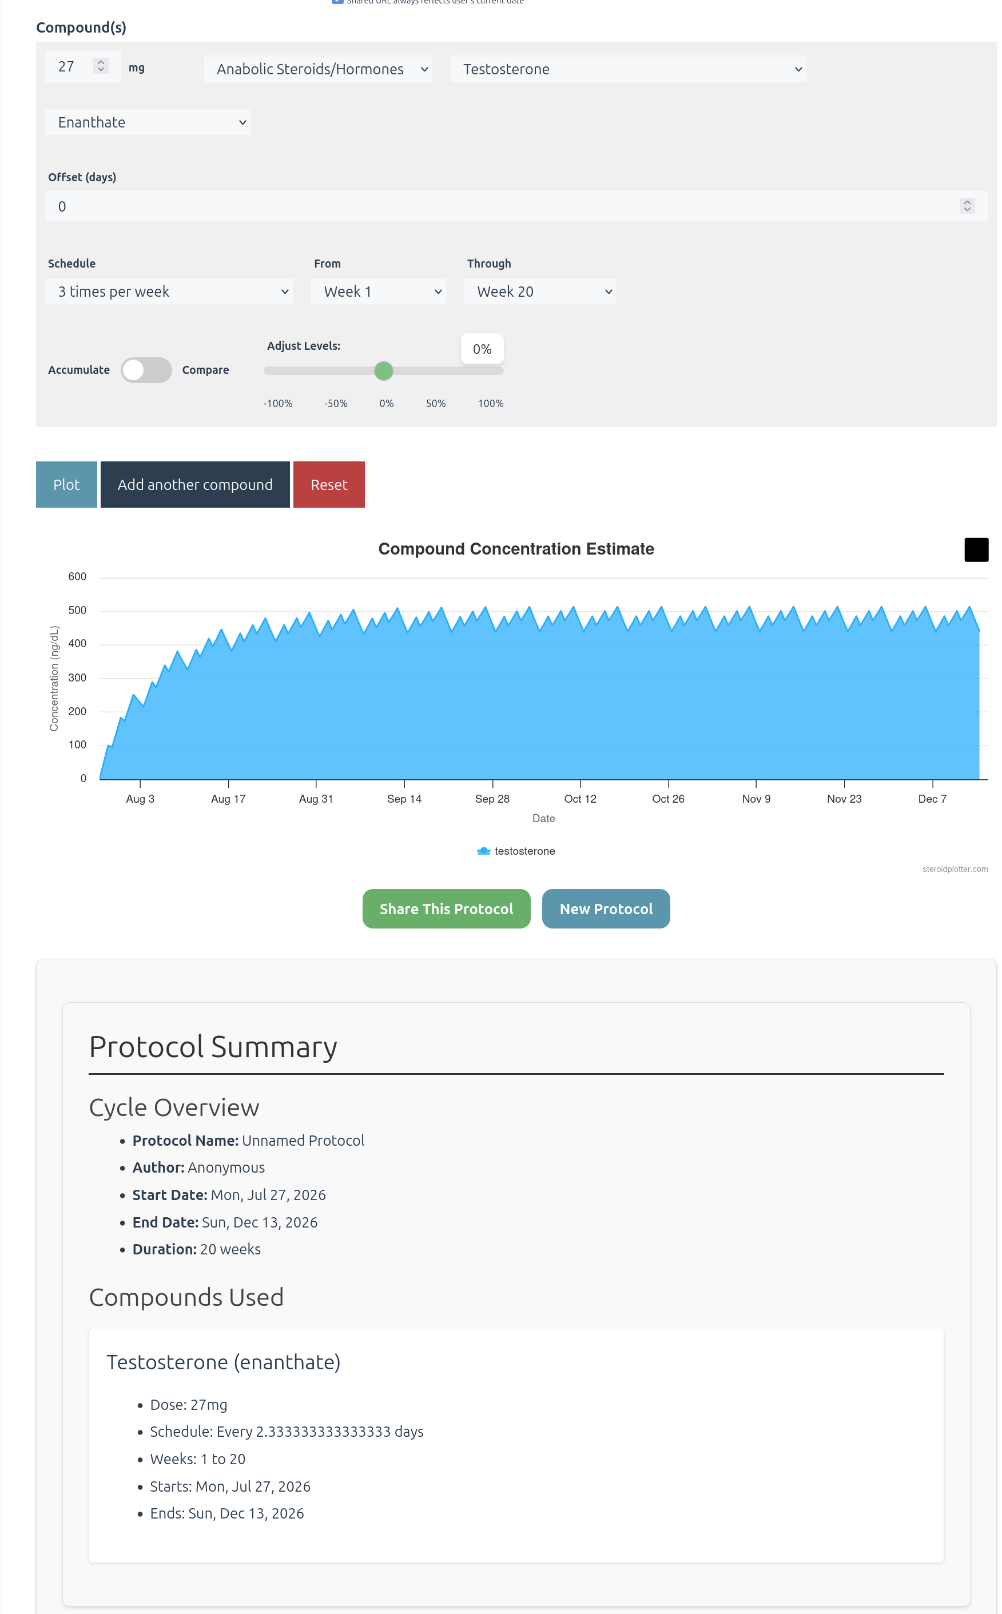Click the dose field stepper arrows
Image resolution: width=1002 pixels, height=1614 pixels.
point(101,66)
